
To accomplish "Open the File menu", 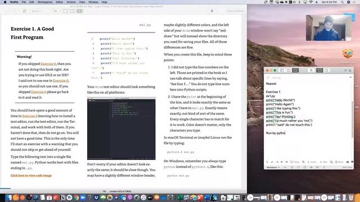I will click(x=24, y=2).
